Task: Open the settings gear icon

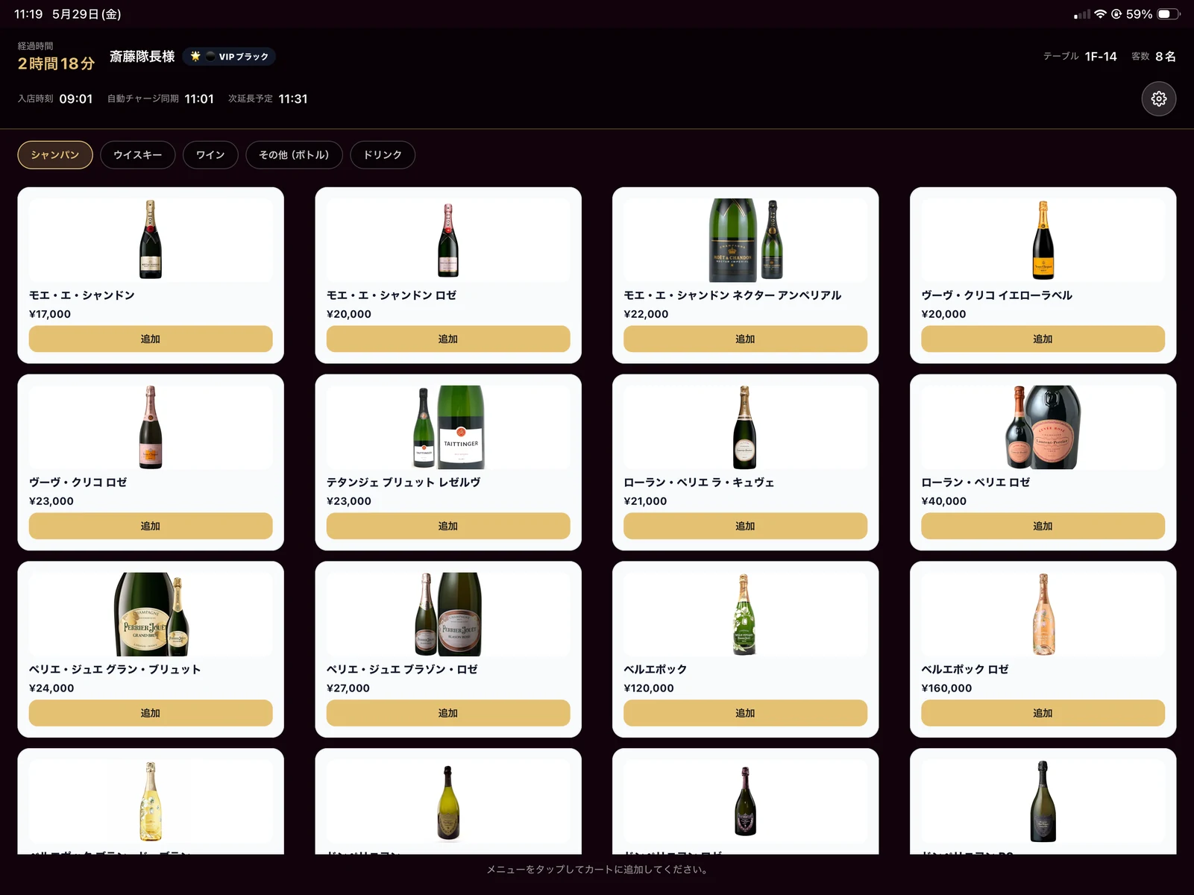Action: click(x=1158, y=98)
